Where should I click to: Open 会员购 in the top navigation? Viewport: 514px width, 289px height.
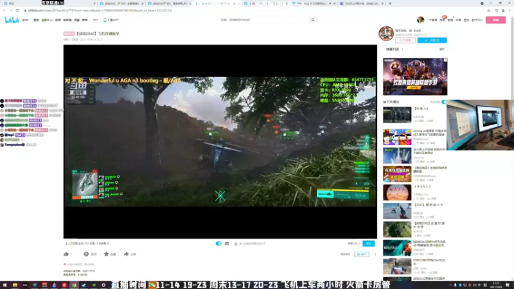pos(67,20)
